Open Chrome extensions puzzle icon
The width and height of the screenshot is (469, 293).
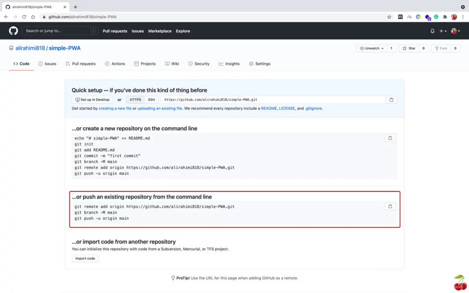point(445,17)
